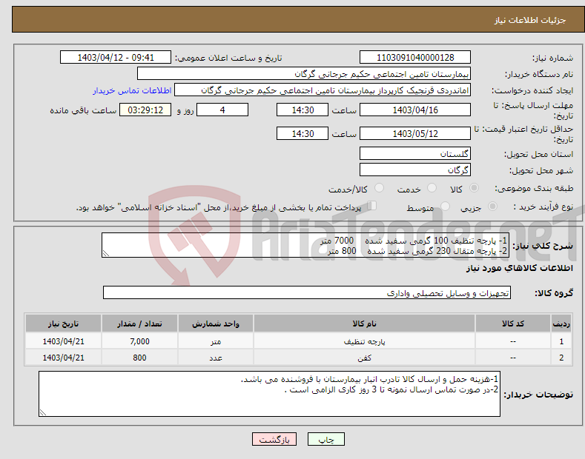Screen dimensions: 585x459
Task: Click the buyer organization name field
Action: tap(304, 74)
